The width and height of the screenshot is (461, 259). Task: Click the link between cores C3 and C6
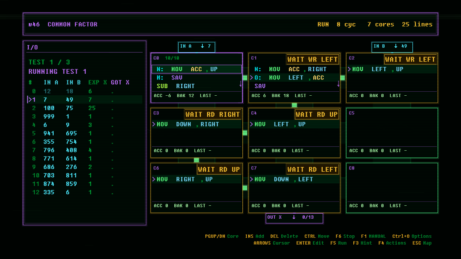(x=197, y=160)
